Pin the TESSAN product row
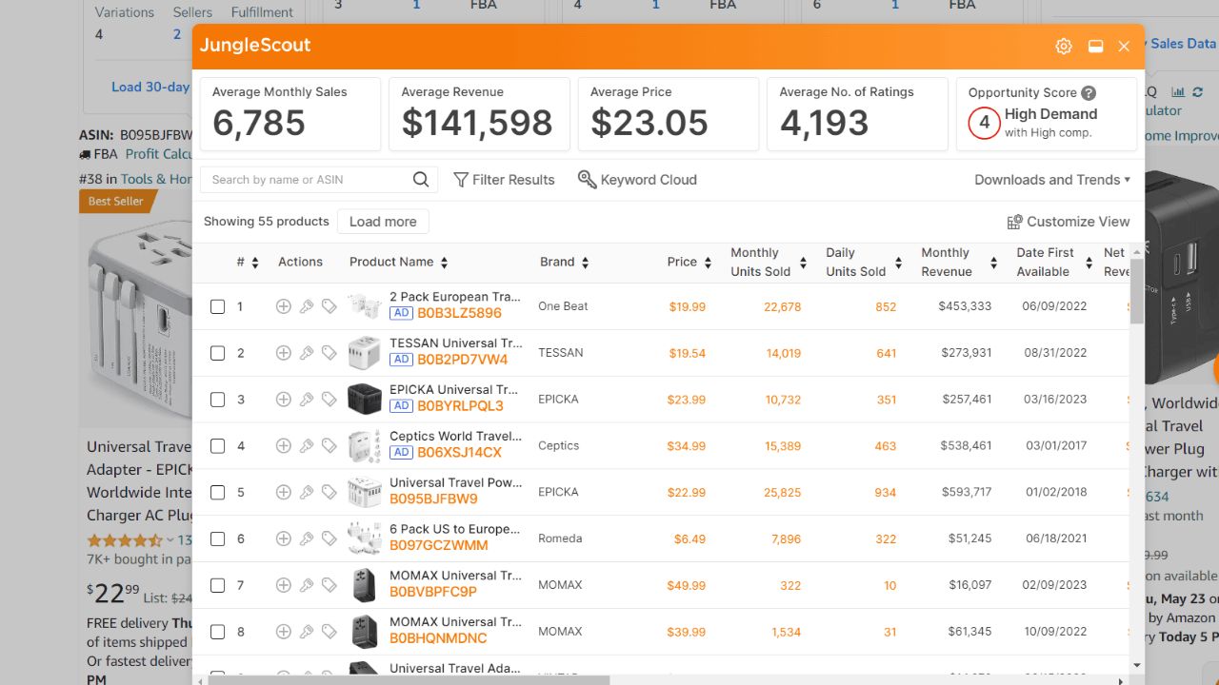 tap(306, 353)
